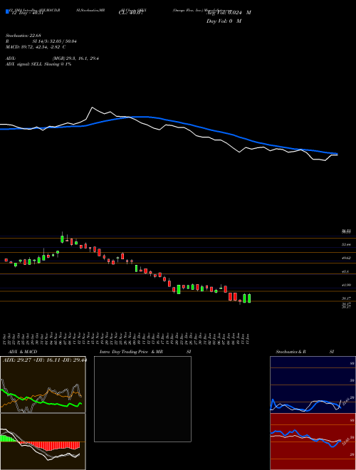Click the last green candlestick on the right
Viewport: 356px width, 470px height.
pyautogui.click(x=249, y=298)
